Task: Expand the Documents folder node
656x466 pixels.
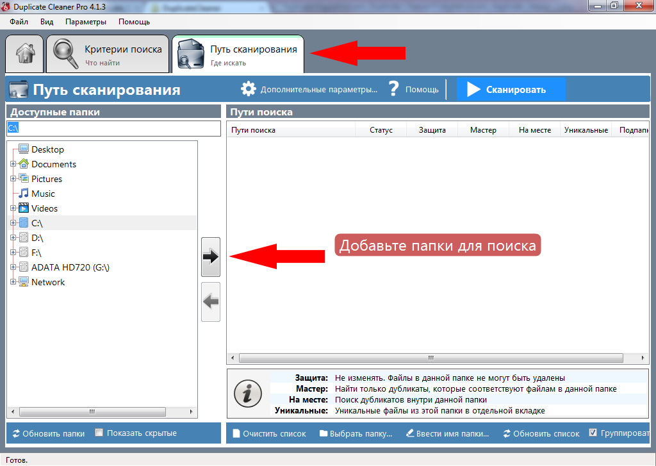Action: coord(13,164)
